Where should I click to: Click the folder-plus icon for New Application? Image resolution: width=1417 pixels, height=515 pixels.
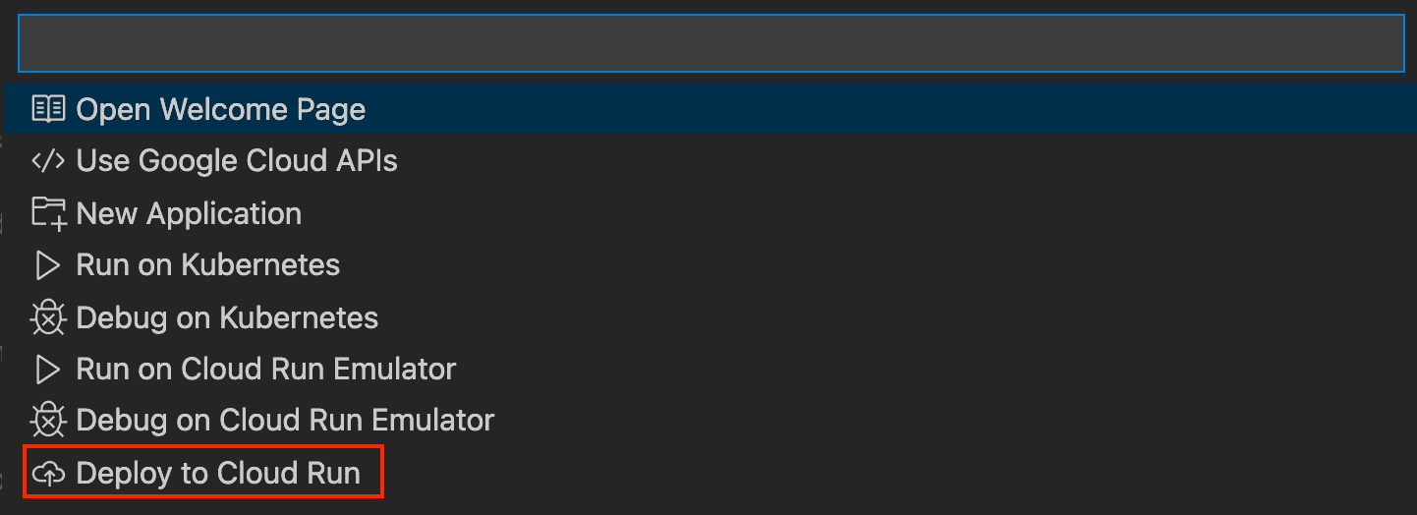tap(48, 213)
